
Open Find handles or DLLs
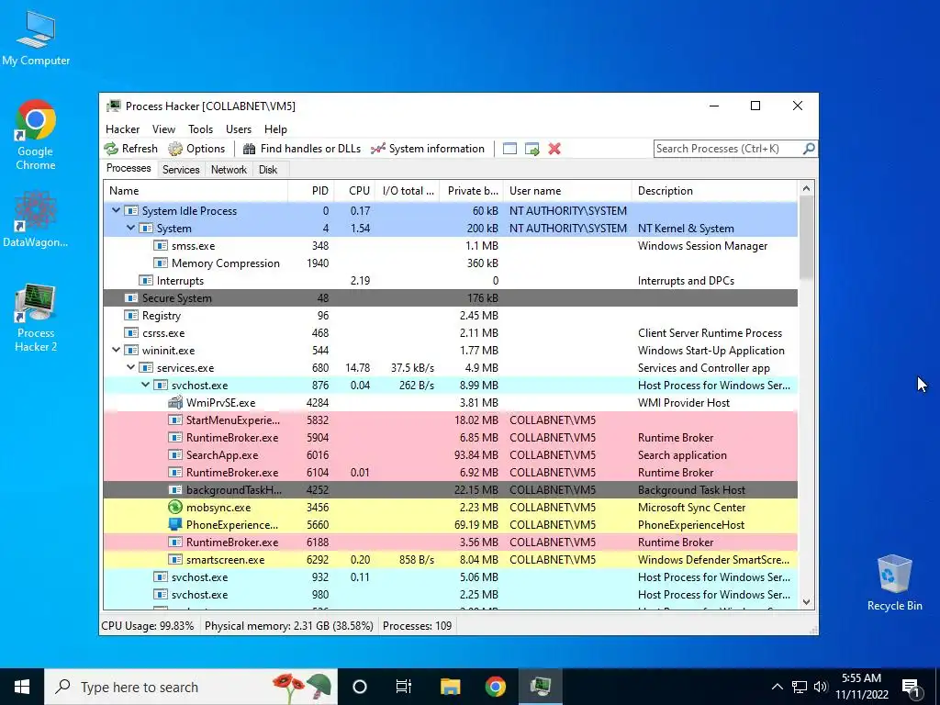pos(301,149)
